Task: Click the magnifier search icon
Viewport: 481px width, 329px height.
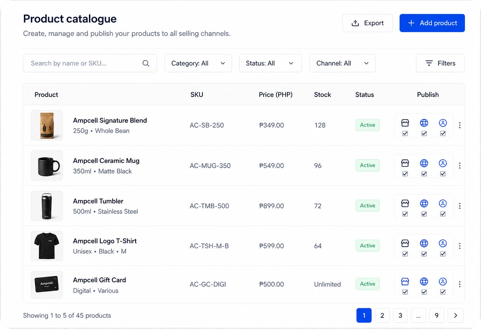Action: (x=146, y=63)
